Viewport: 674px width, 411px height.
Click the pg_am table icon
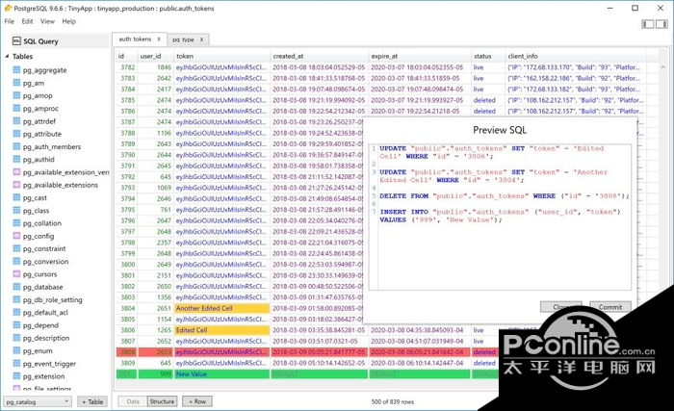[16, 83]
